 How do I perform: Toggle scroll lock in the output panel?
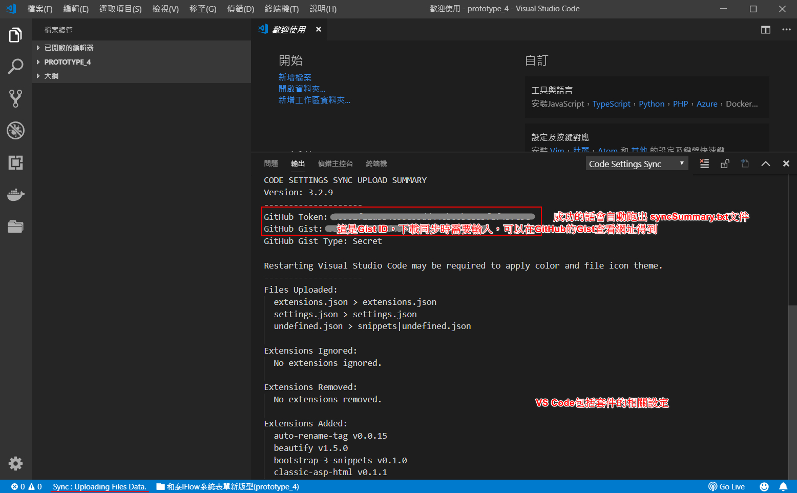tap(725, 163)
